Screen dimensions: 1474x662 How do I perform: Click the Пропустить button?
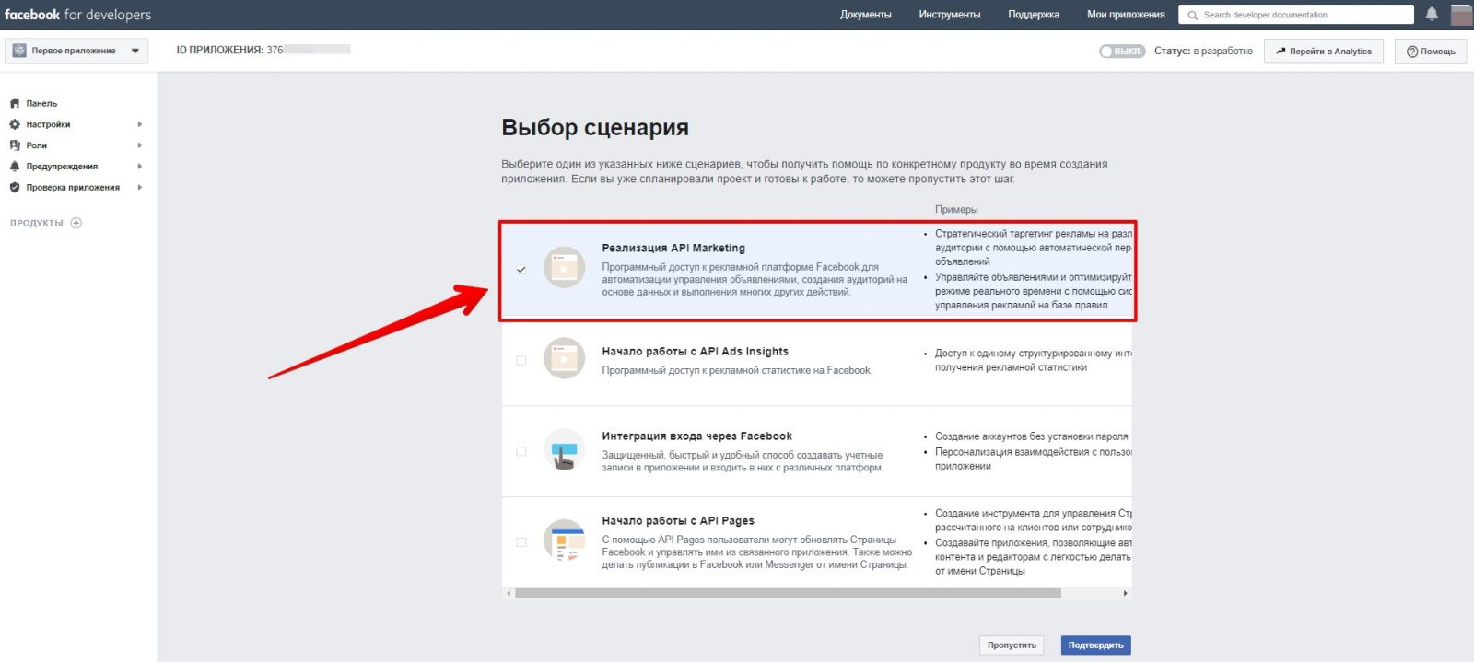pos(1012,645)
